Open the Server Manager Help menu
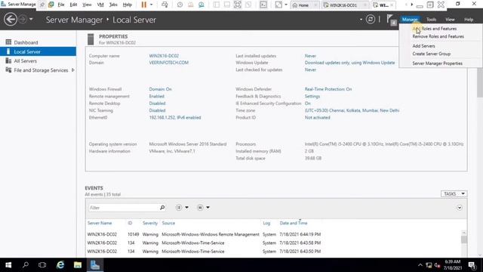 469,20
